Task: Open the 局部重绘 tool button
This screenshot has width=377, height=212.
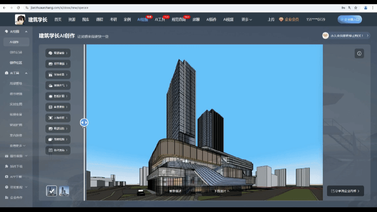Action: click(x=58, y=53)
